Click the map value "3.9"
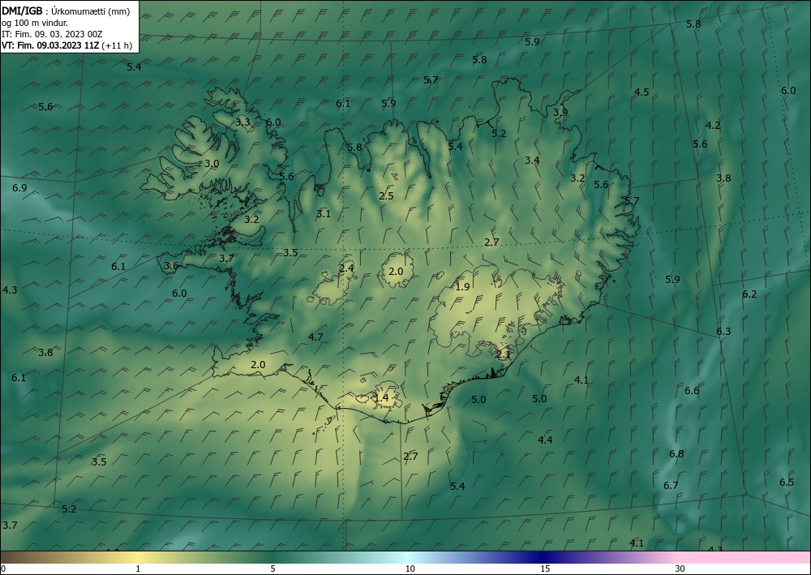The height and width of the screenshot is (575, 811). [560, 112]
